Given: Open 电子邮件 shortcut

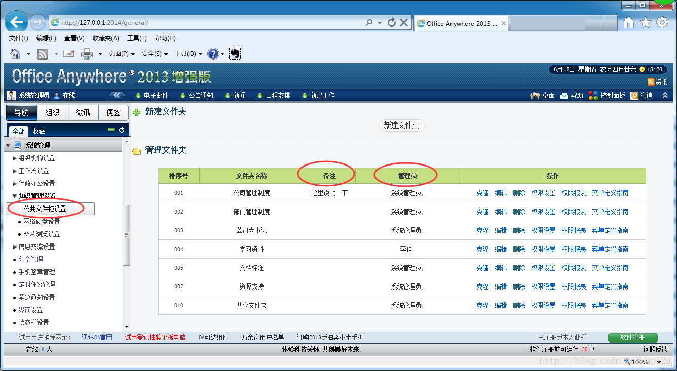Looking at the screenshot, I should [x=153, y=95].
